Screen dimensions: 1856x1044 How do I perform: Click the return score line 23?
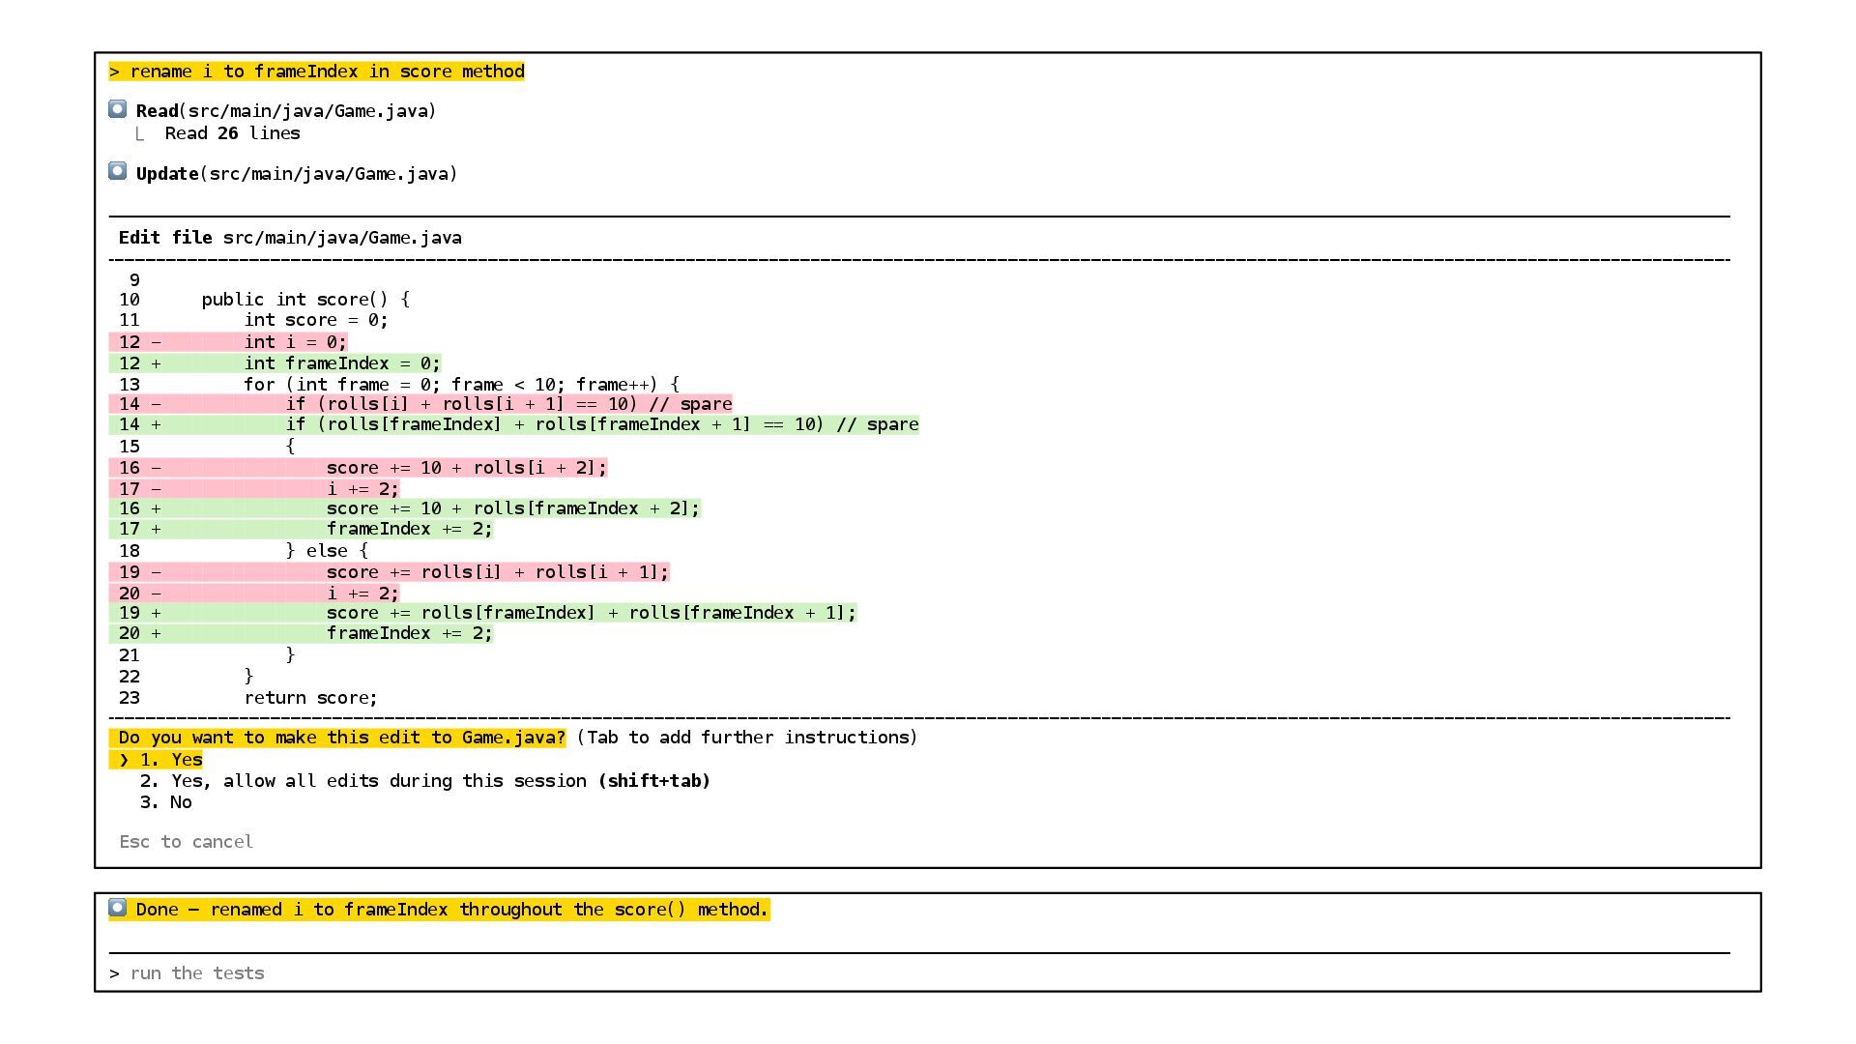tap(309, 698)
